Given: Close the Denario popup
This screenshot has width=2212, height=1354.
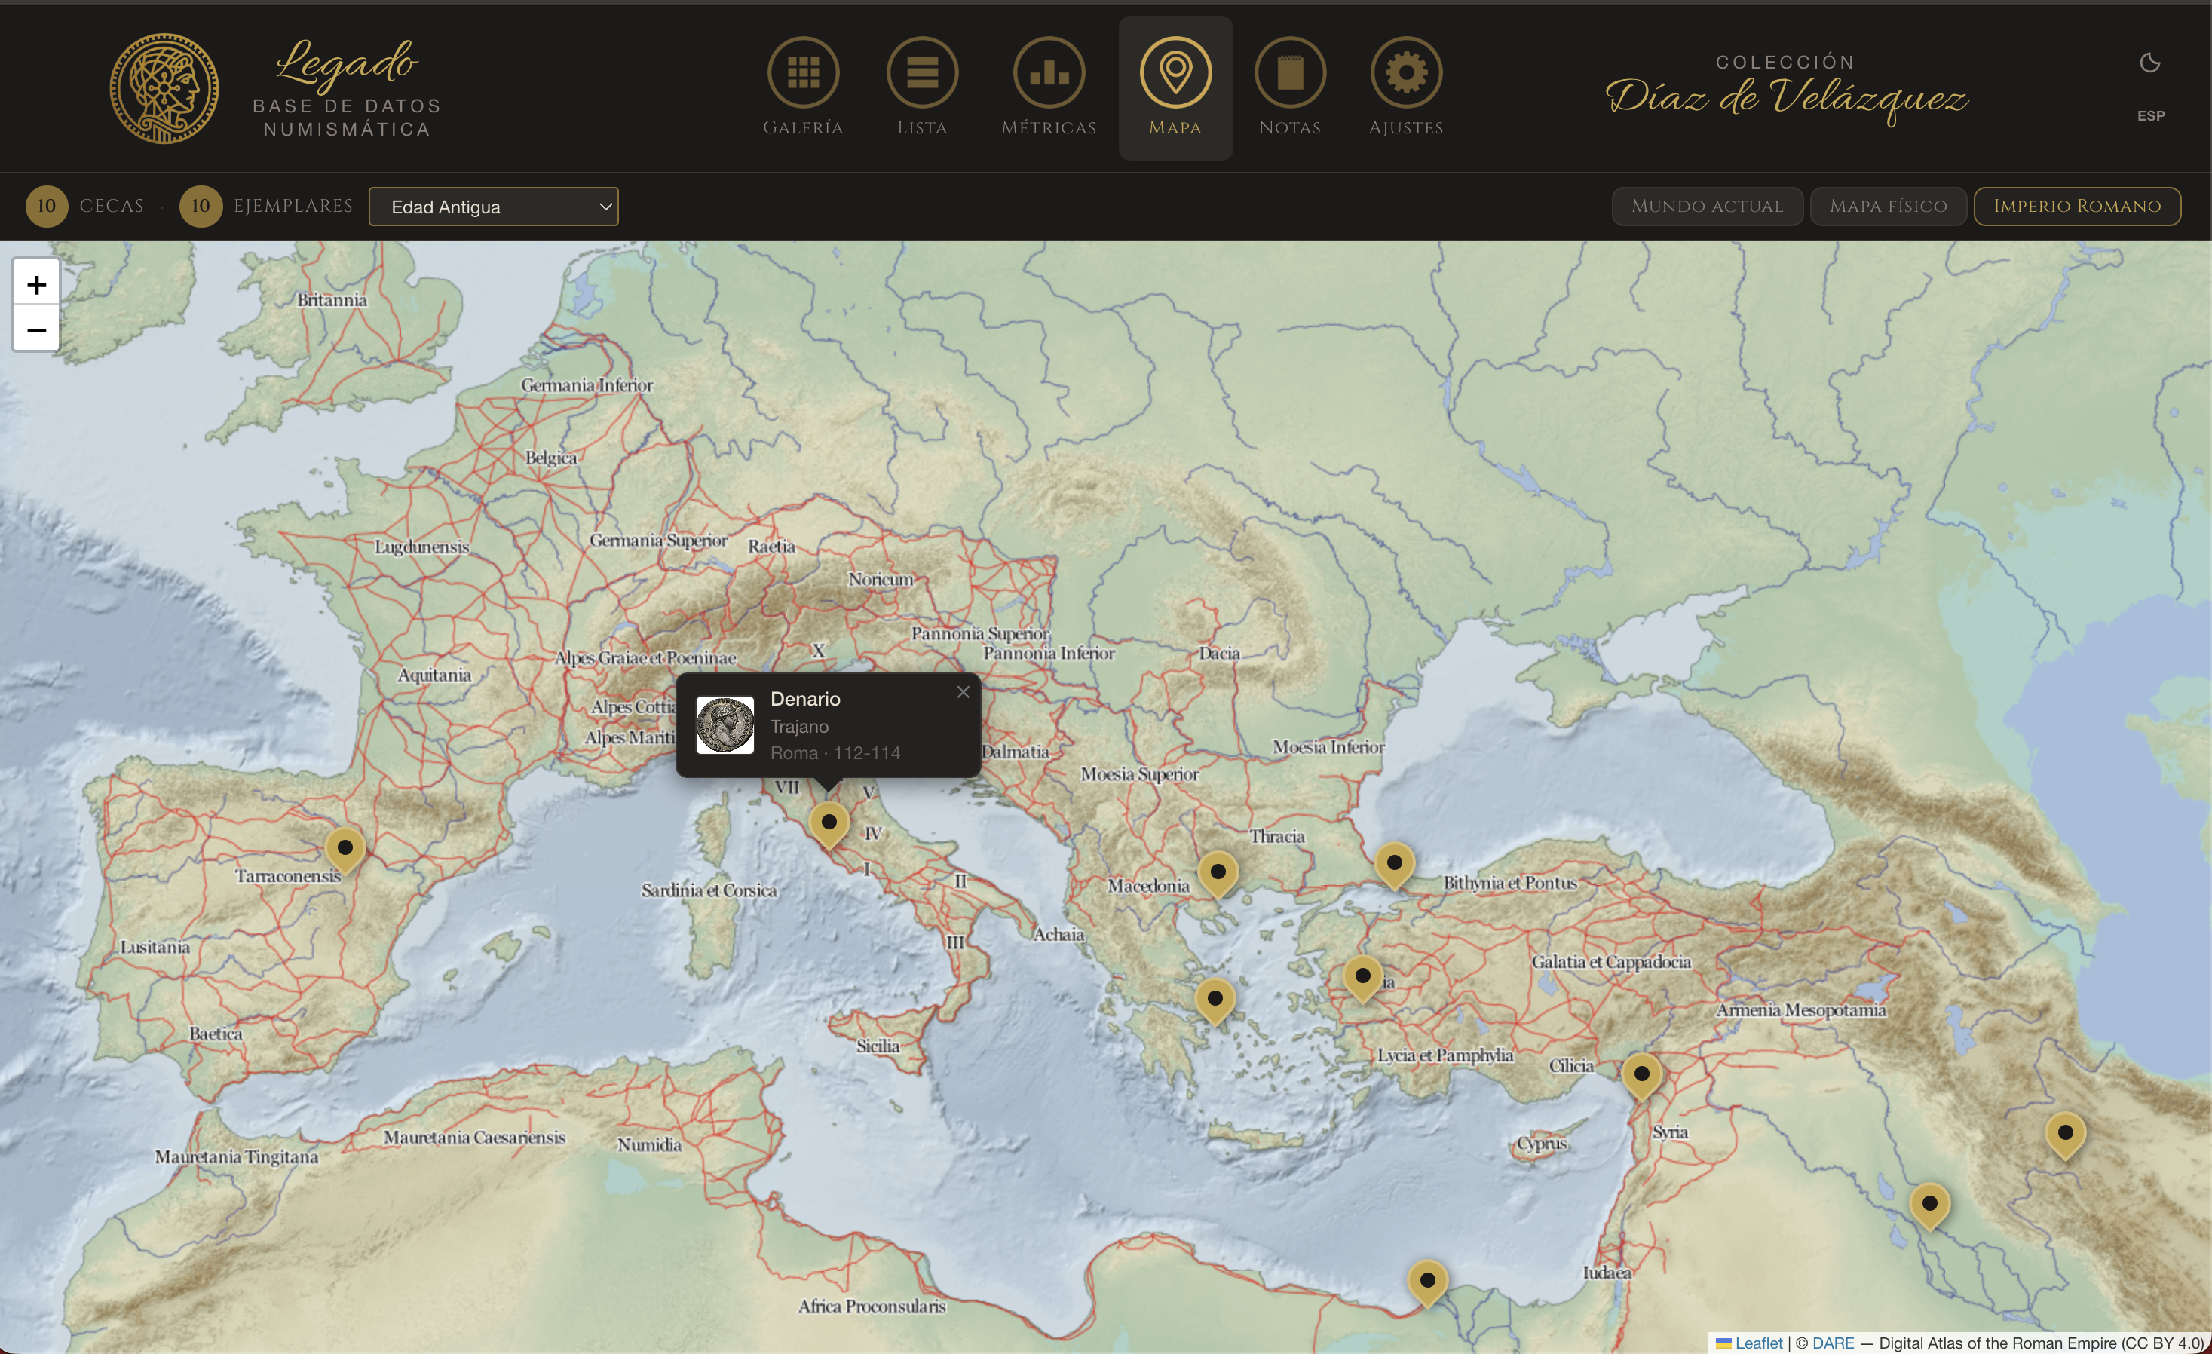Looking at the screenshot, I should tap(962, 692).
